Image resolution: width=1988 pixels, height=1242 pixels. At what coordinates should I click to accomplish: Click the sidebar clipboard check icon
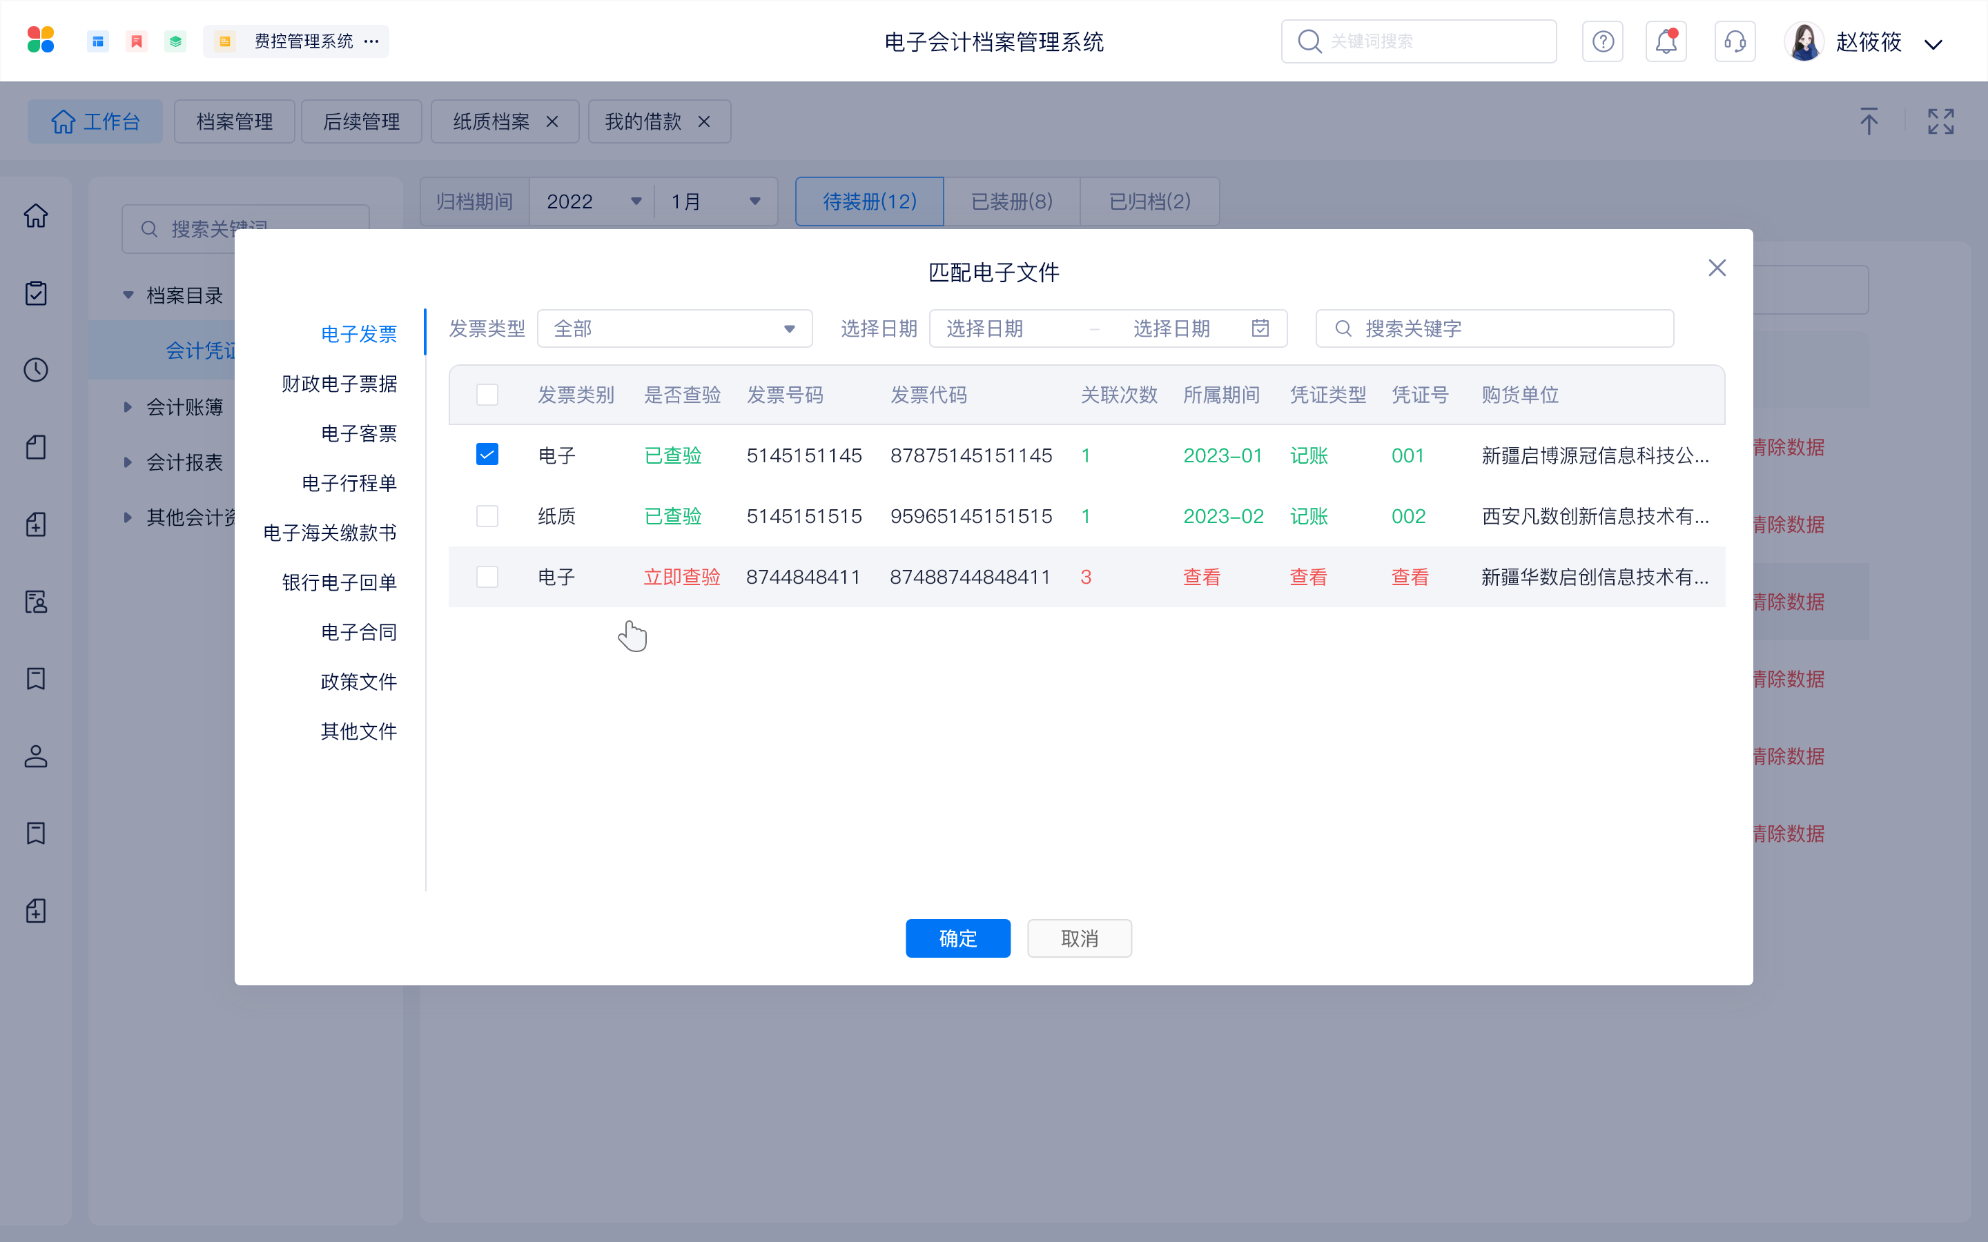pyautogui.click(x=35, y=293)
